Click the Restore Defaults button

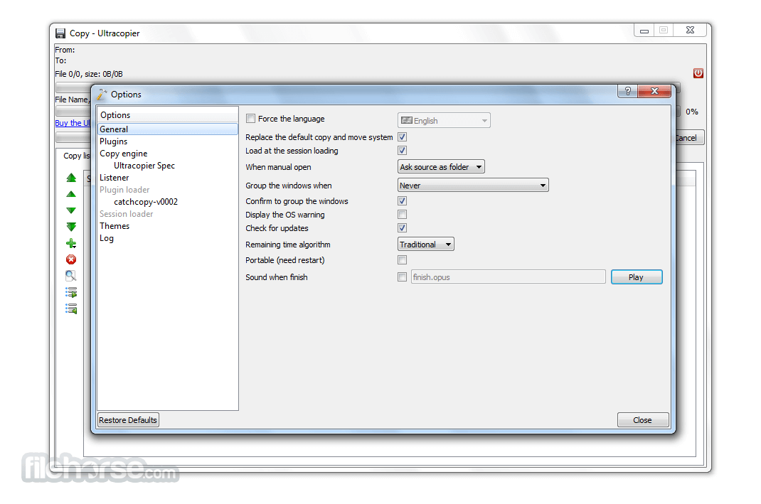128,420
